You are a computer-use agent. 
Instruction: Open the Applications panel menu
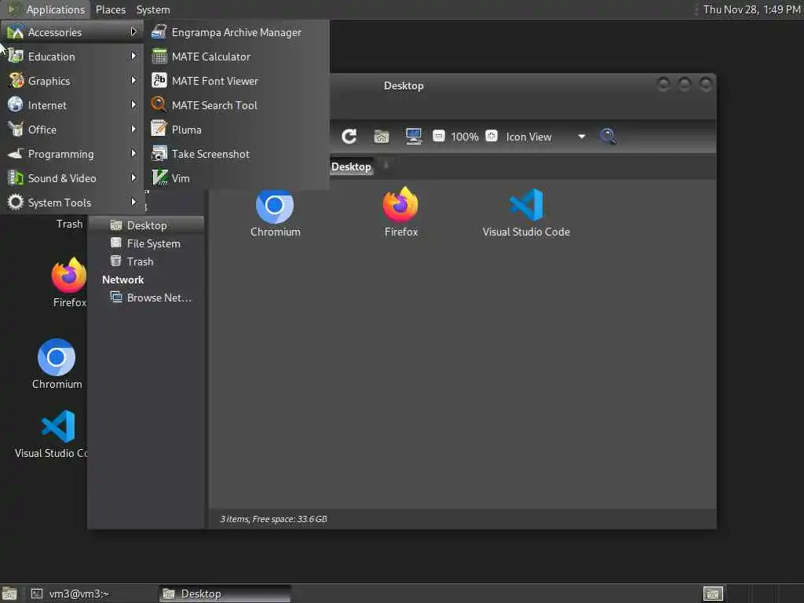pos(46,9)
